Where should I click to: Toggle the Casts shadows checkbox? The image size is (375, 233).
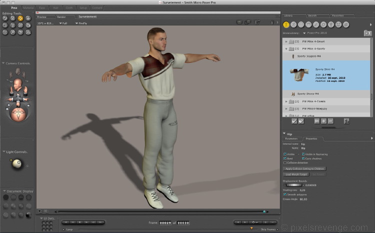pyautogui.click(x=303, y=159)
